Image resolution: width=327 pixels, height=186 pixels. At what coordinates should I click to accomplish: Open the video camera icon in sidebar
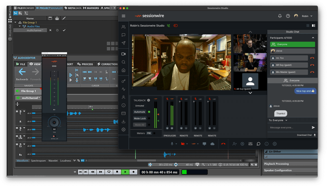point(123,54)
